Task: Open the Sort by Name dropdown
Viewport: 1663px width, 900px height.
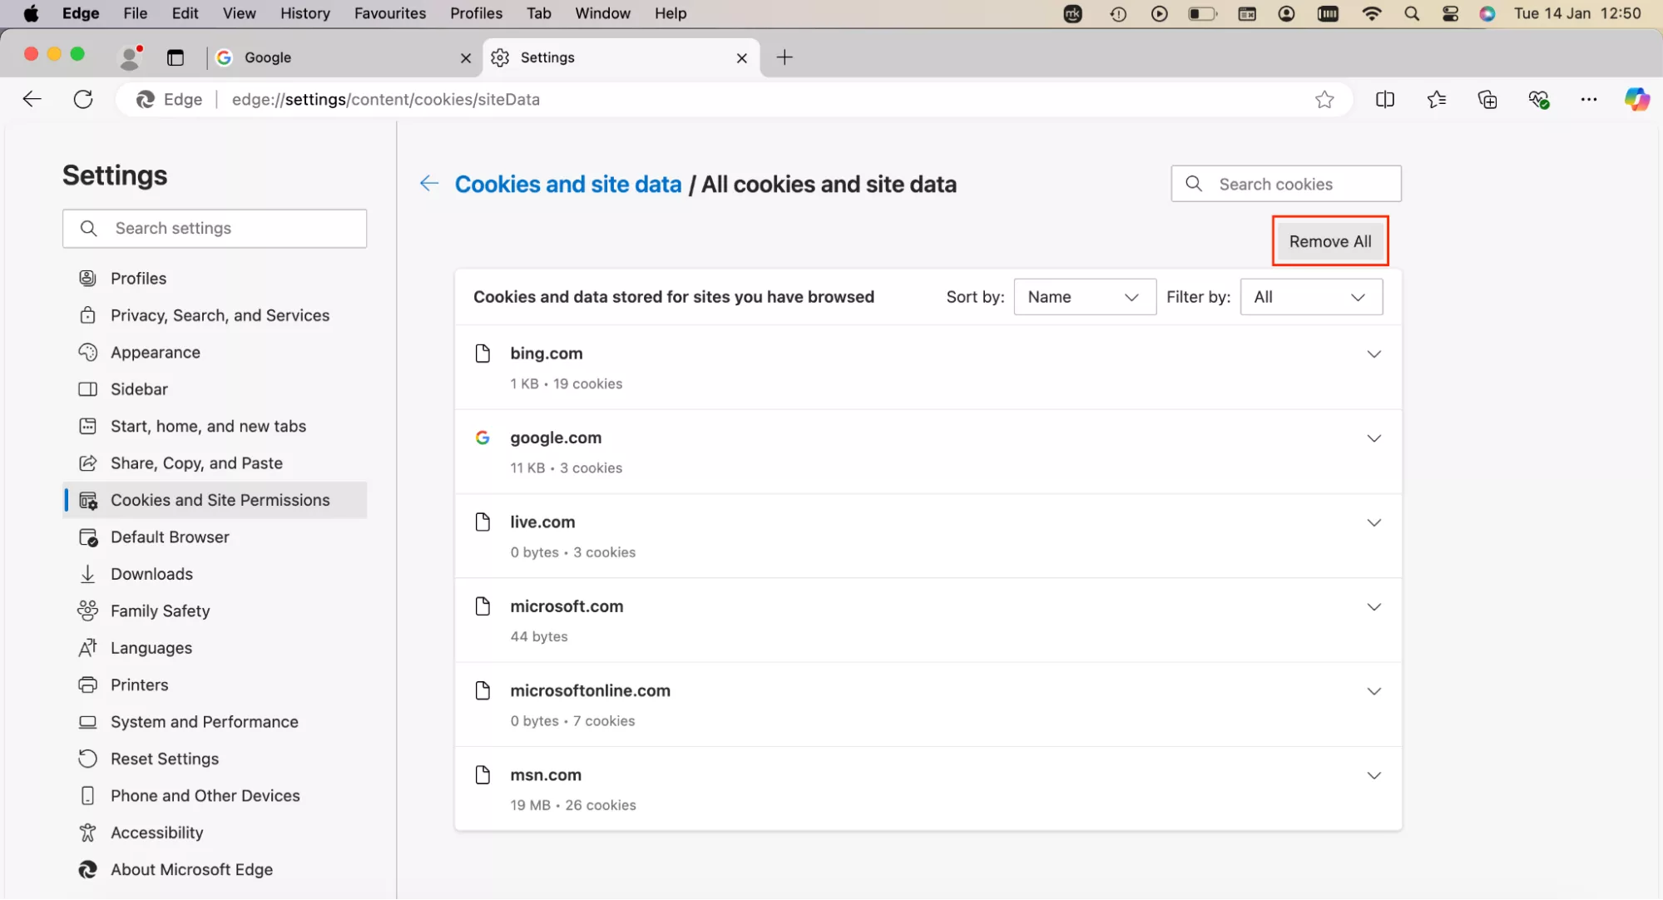Action: (1084, 297)
